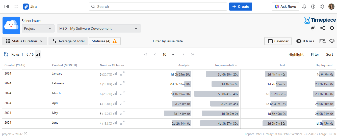Click the April month cell
337x139 pixels.
pyautogui.click(x=55, y=103)
